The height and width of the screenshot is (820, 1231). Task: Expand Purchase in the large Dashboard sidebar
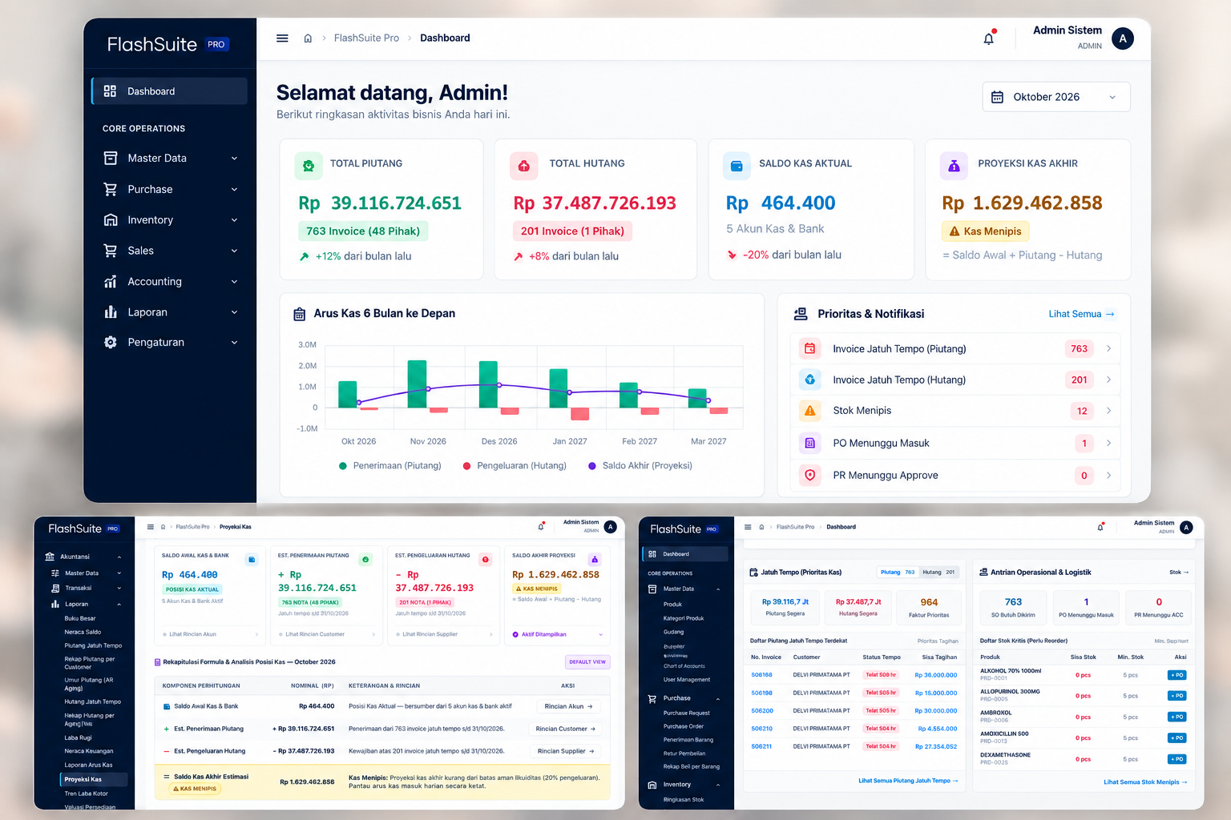pyautogui.click(x=170, y=189)
